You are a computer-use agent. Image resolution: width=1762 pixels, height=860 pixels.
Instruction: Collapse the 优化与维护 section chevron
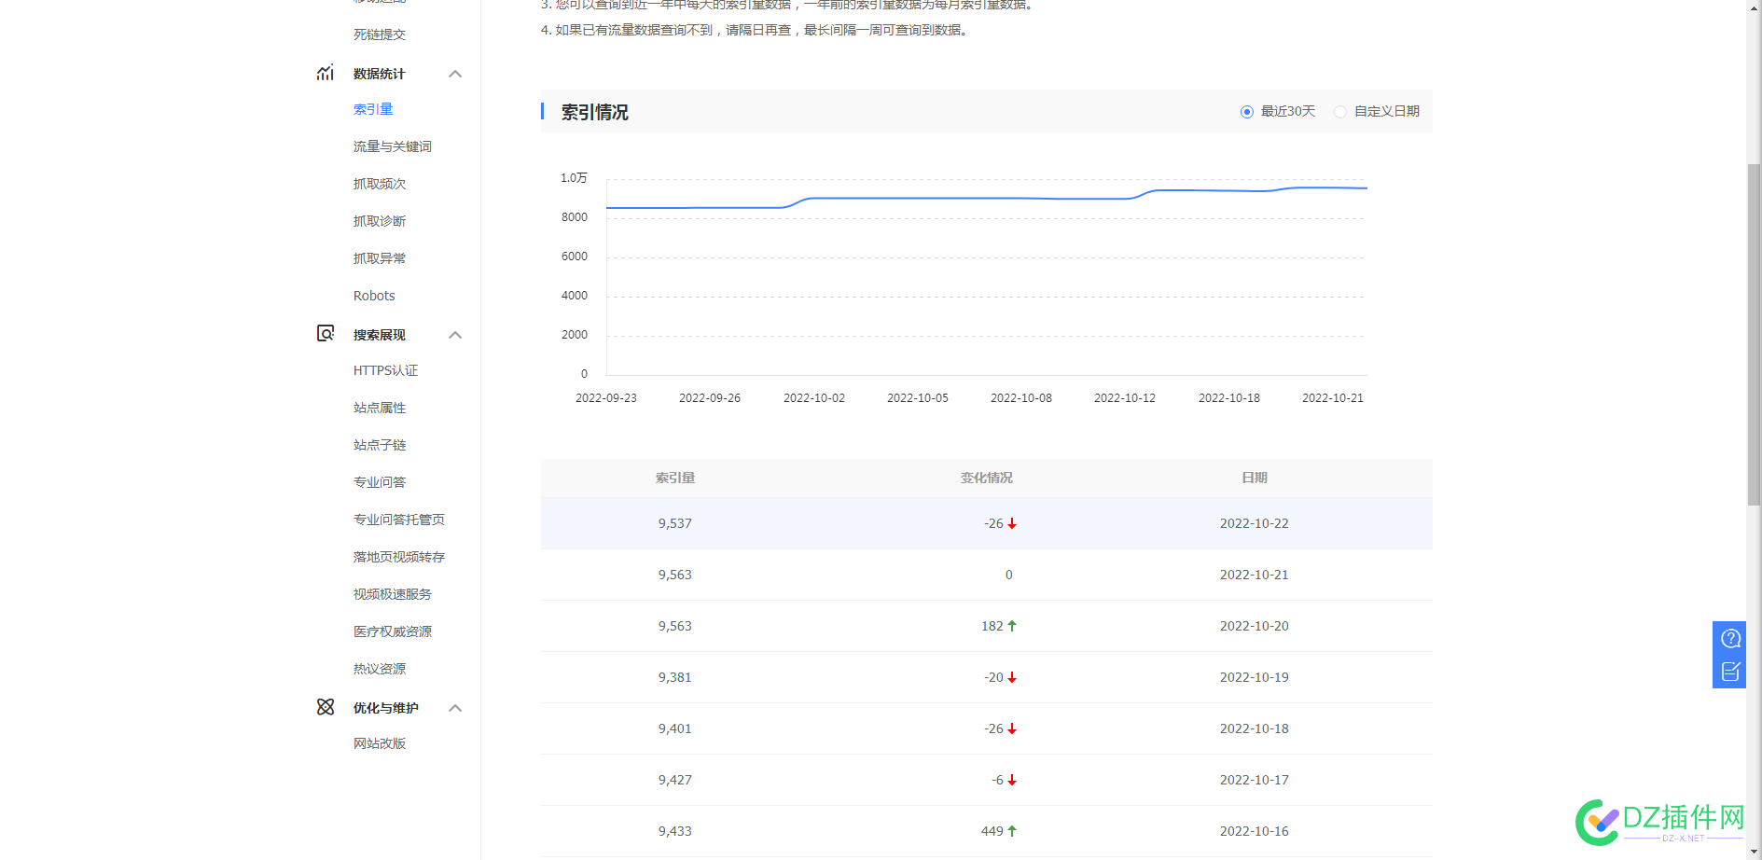455,708
